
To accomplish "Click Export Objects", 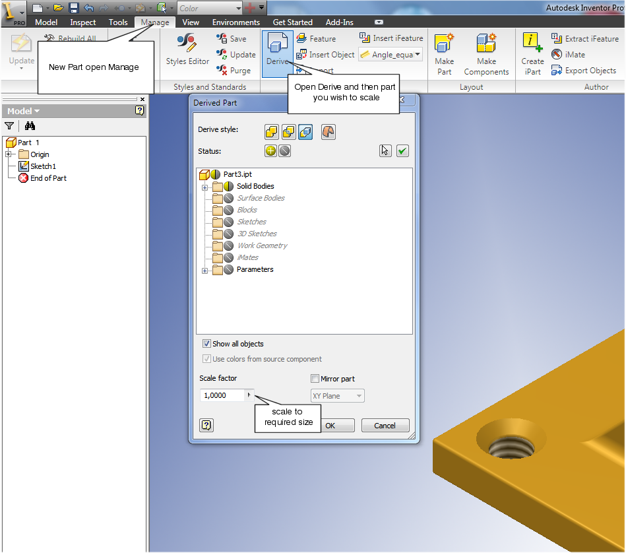I will (584, 70).
